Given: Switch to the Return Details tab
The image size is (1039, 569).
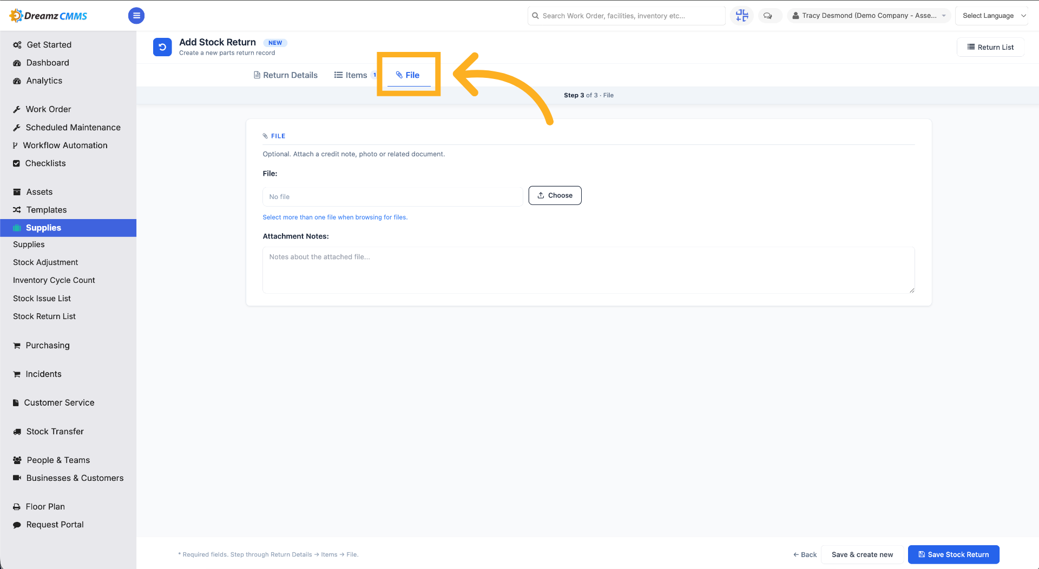Looking at the screenshot, I should point(285,75).
